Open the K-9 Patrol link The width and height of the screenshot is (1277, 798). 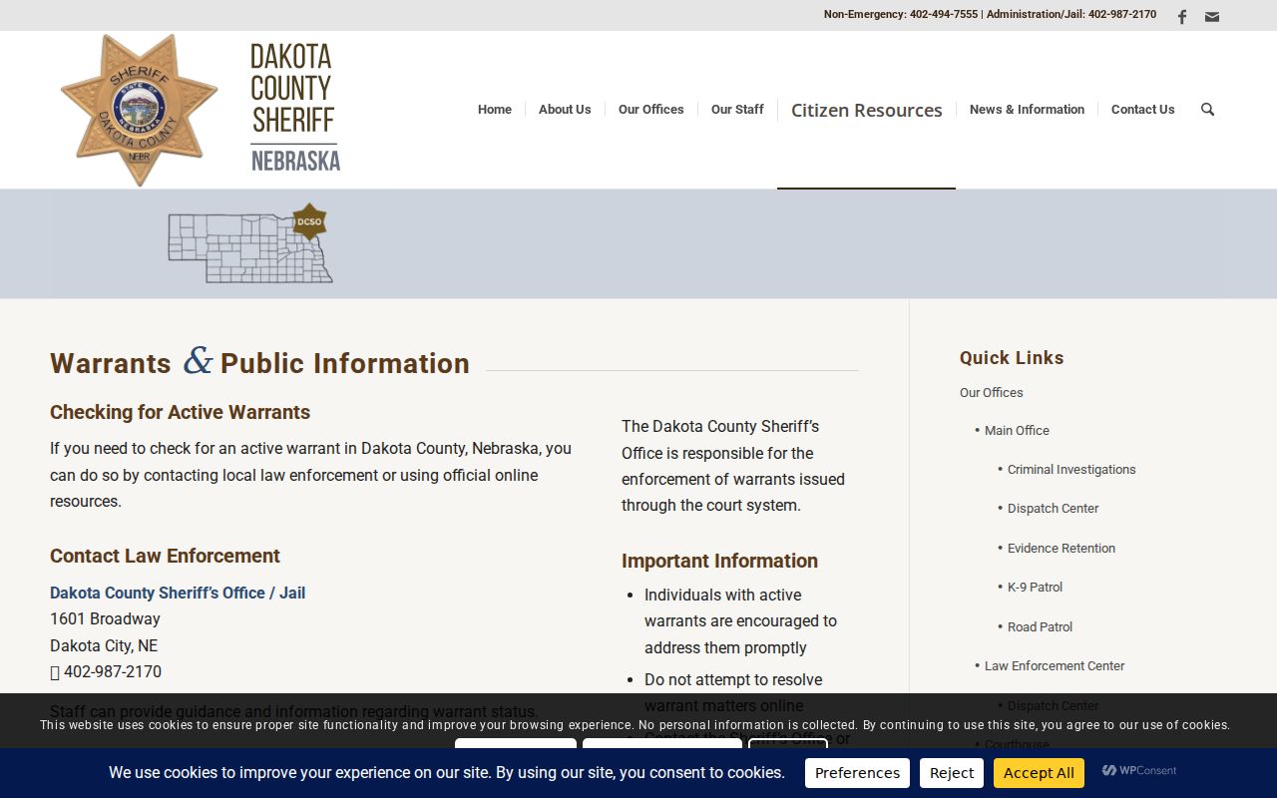1035,588
